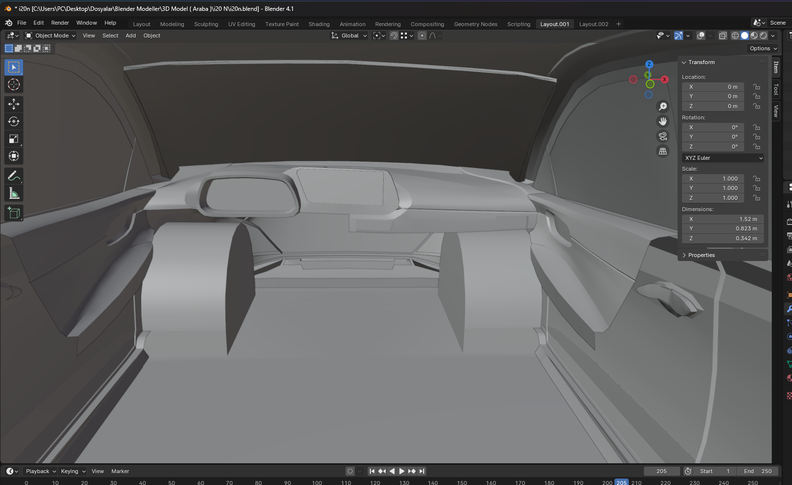This screenshot has width=792, height=485.
Task: Click the pan view hand icon
Action: (x=663, y=121)
